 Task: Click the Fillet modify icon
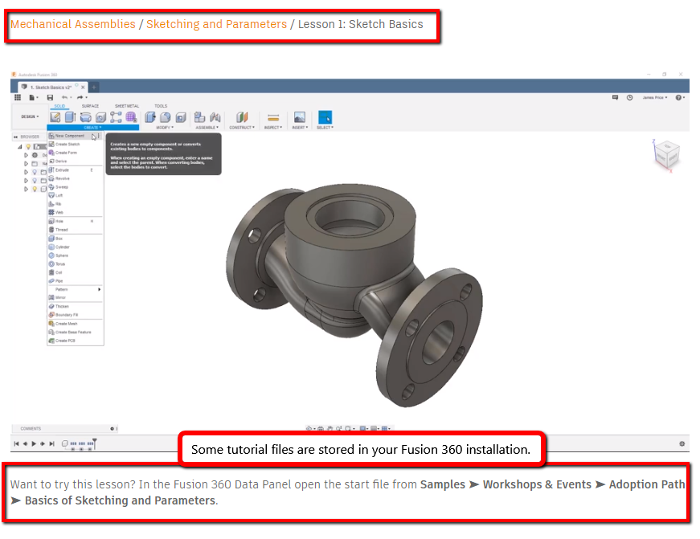point(166,117)
